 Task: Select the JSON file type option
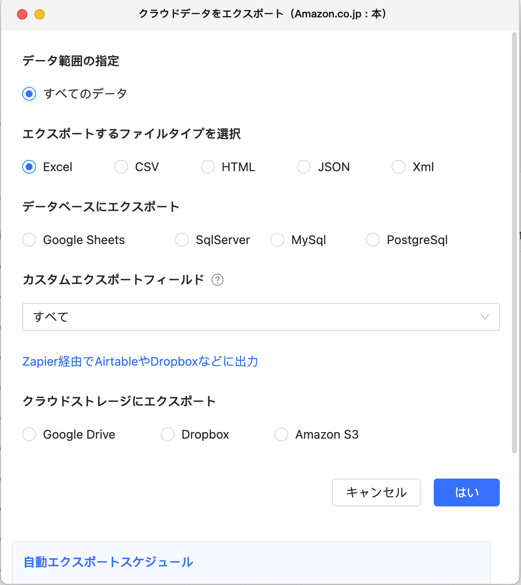pos(304,167)
